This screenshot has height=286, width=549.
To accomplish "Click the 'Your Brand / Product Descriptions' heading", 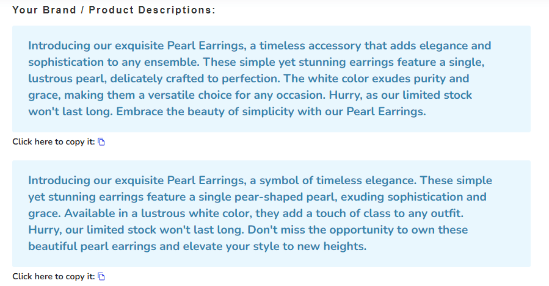I will coord(114,10).
